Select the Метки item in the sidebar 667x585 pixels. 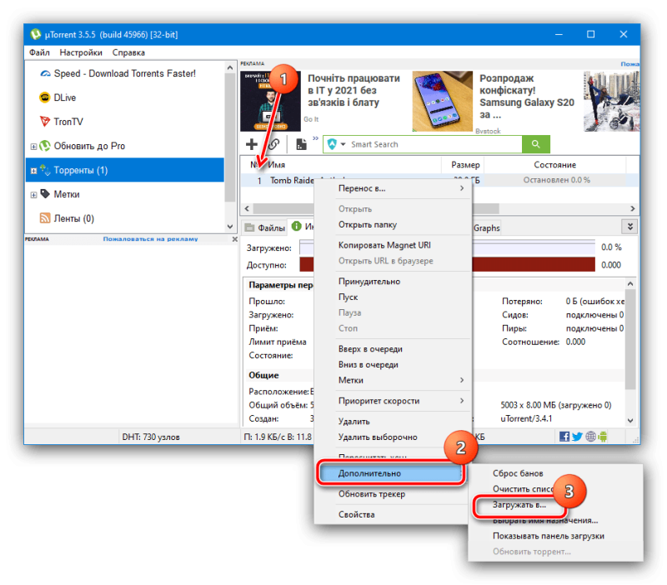[67, 194]
